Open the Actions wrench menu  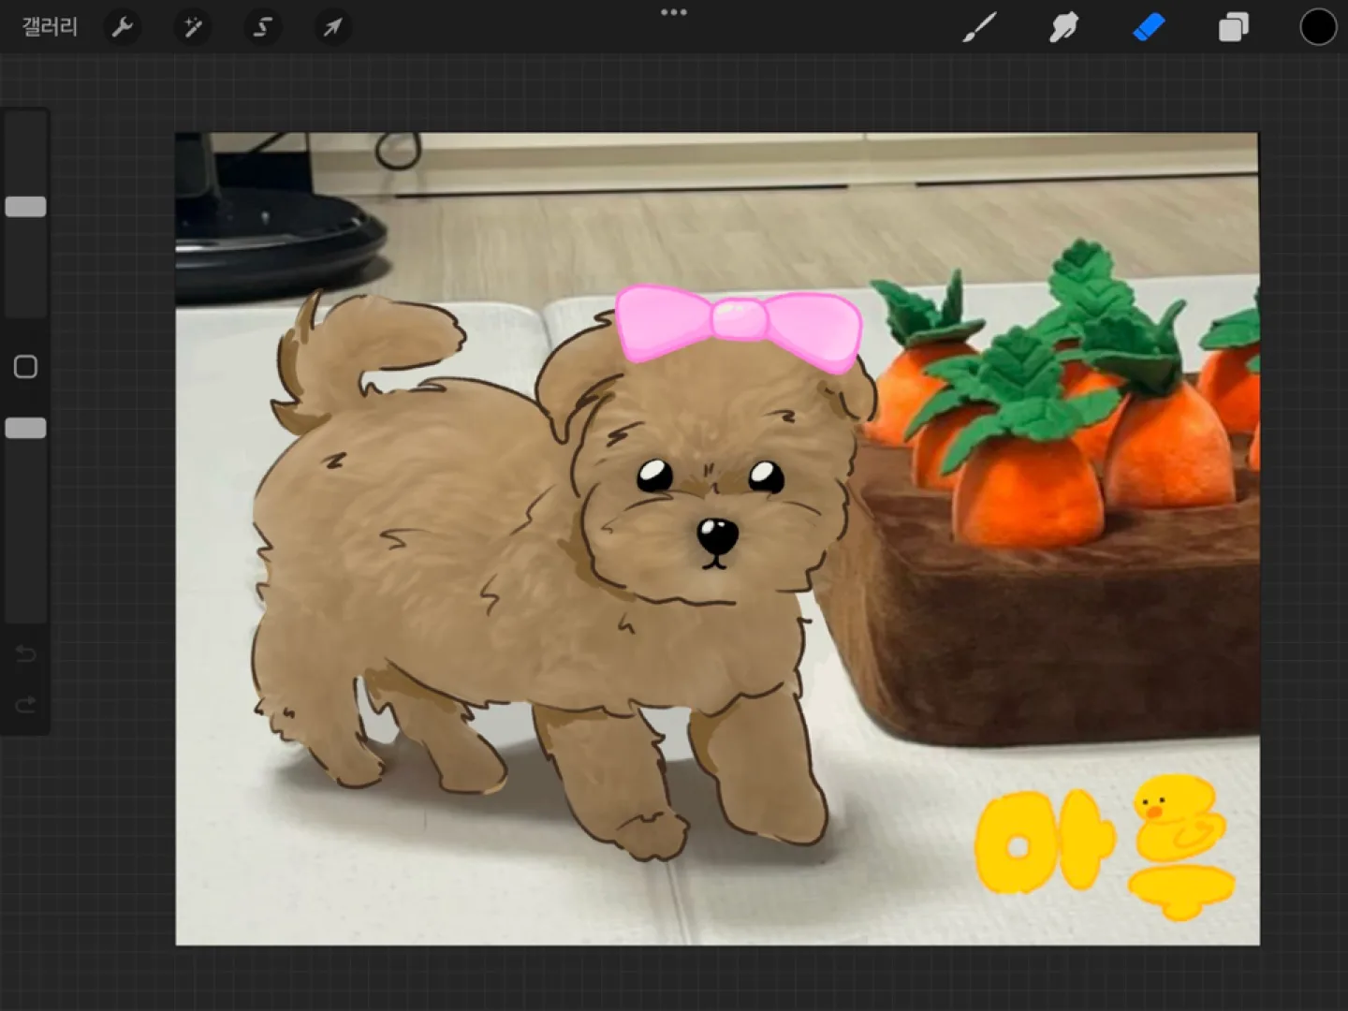tap(123, 27)
